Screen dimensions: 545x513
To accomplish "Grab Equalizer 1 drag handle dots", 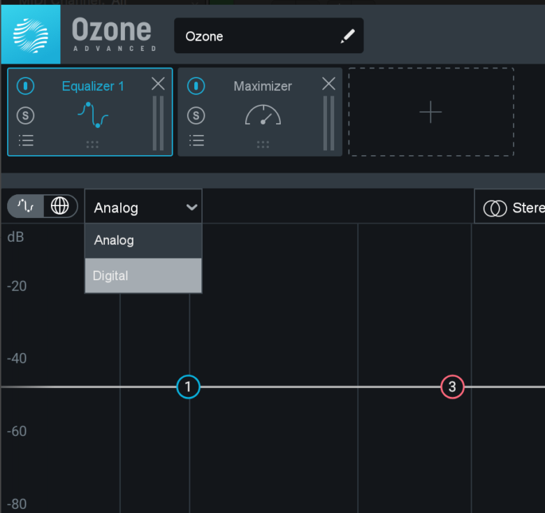I will coord(92,145).
